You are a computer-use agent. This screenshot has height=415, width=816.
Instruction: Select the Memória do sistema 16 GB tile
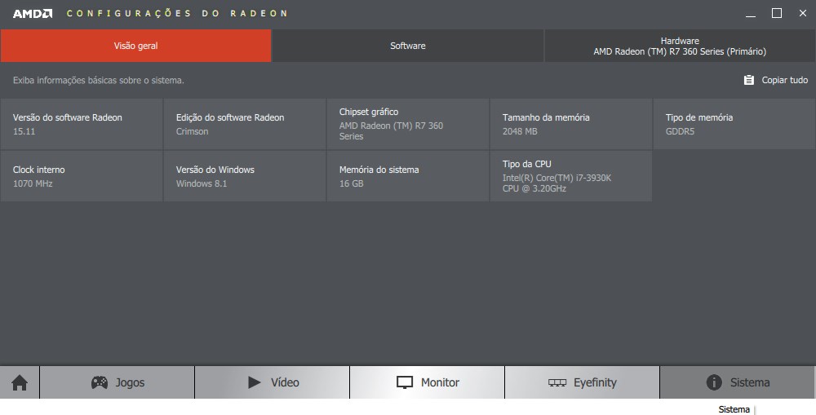[x=408, y=176]
